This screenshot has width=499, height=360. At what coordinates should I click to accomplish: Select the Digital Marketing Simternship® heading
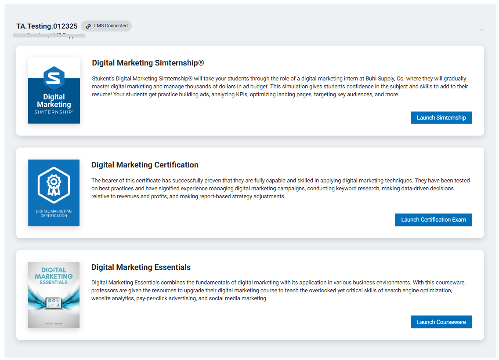(148, 63)
